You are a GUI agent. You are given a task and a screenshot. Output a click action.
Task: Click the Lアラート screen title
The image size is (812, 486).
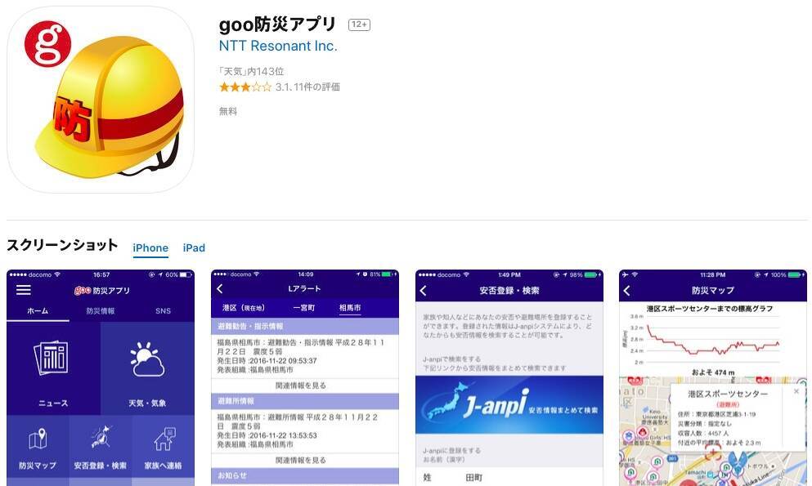coord(304,288)
